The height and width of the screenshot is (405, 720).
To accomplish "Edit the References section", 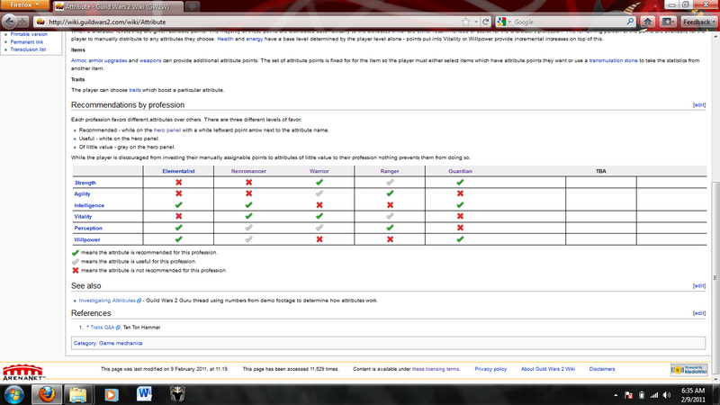I will [x=699, y=313].
